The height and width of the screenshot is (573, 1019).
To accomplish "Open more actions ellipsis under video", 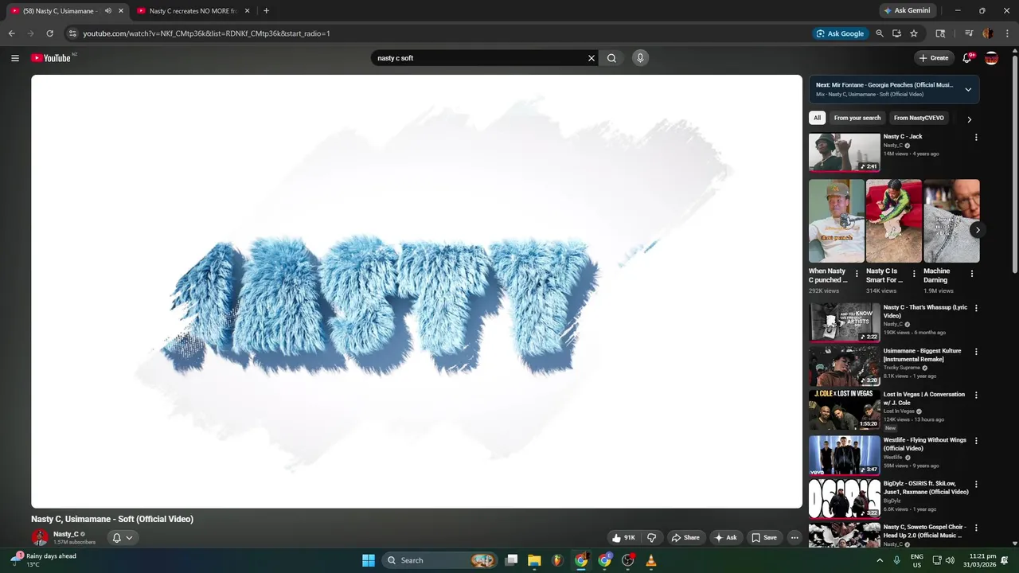I will [795, 538].
